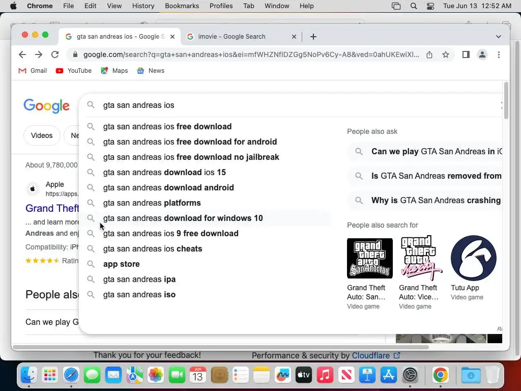Open App Store from the dock
Image resolution: width=521 pixels, height=391 pixels.
388,375
